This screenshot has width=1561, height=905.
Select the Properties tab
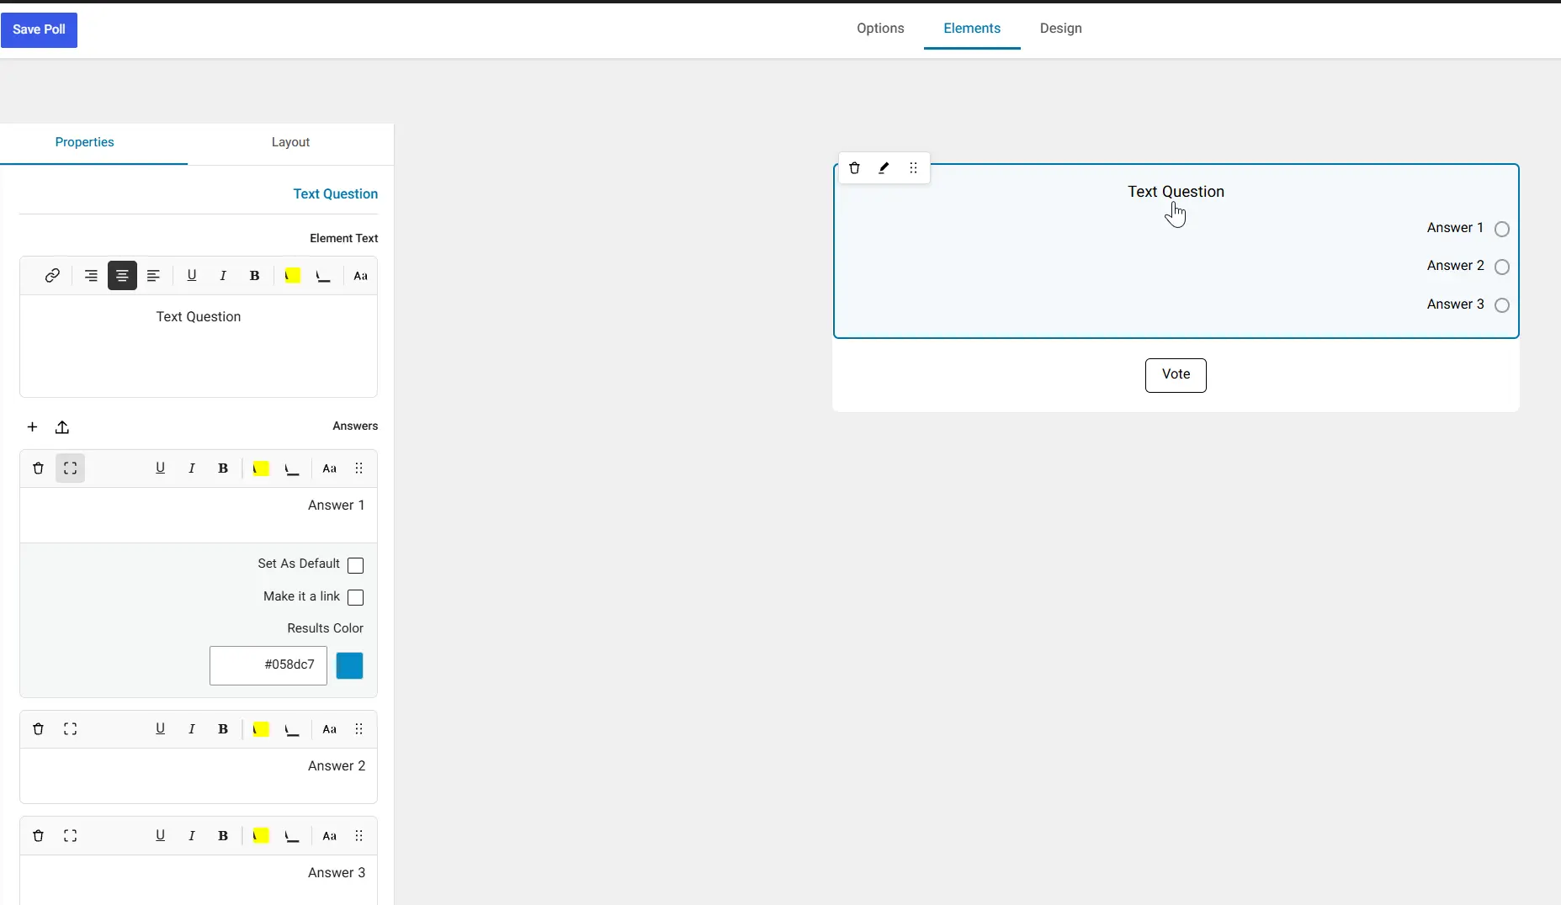pyautogui.click(x=84, y=143)
